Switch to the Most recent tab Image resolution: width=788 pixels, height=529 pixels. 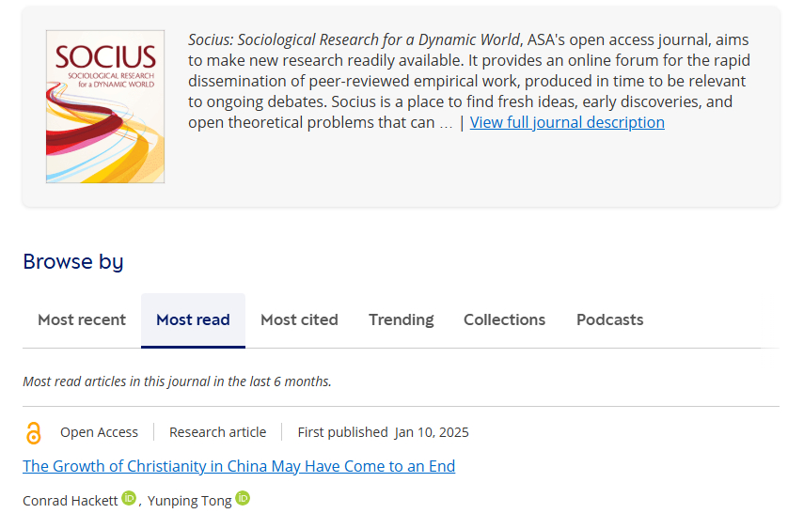(82, 319)
